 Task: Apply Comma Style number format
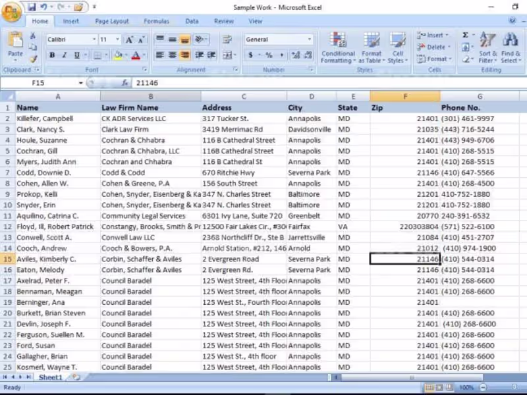[282, 55]
